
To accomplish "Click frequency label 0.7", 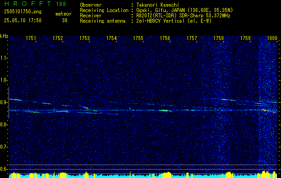I will [4, 147].
